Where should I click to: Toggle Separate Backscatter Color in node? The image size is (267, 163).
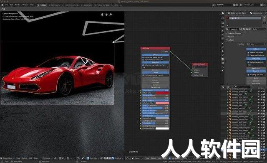(143, 60)
